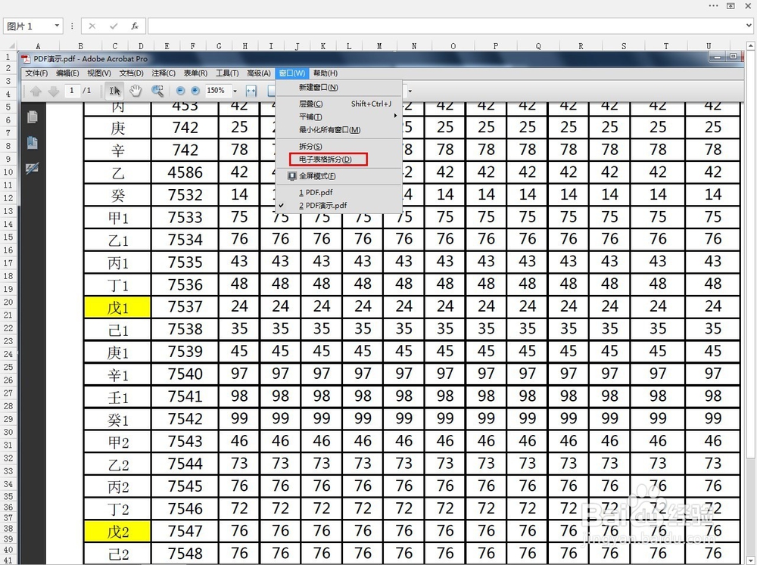Open the Signatures panel in Acrobat sidebar

(33, 169)
